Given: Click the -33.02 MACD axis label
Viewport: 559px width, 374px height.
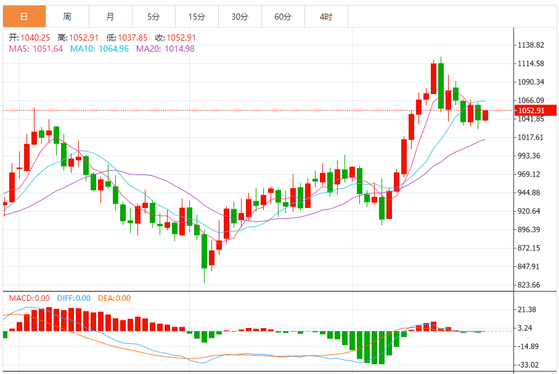Looking at the screenshot, I should (x=528, y=365).
